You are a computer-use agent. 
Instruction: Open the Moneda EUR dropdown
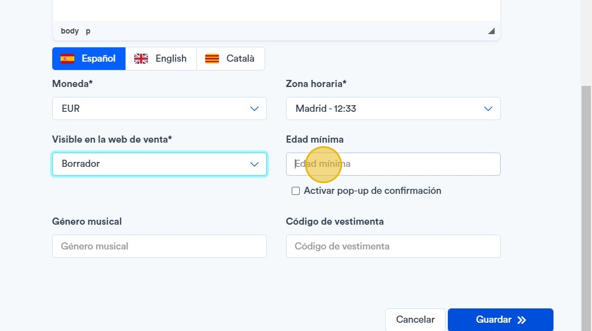click(x=160, y=108)
